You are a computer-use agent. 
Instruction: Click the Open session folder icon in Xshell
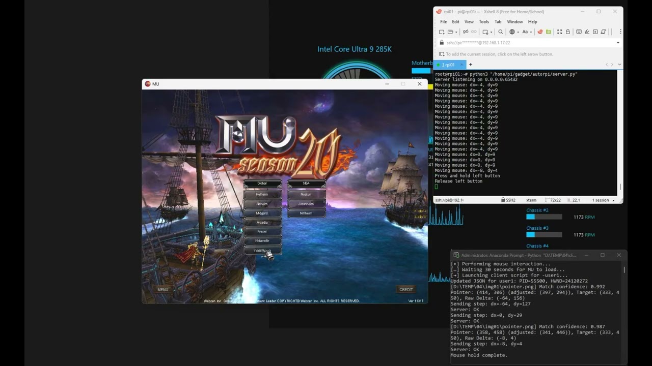[x=450, y=32]
